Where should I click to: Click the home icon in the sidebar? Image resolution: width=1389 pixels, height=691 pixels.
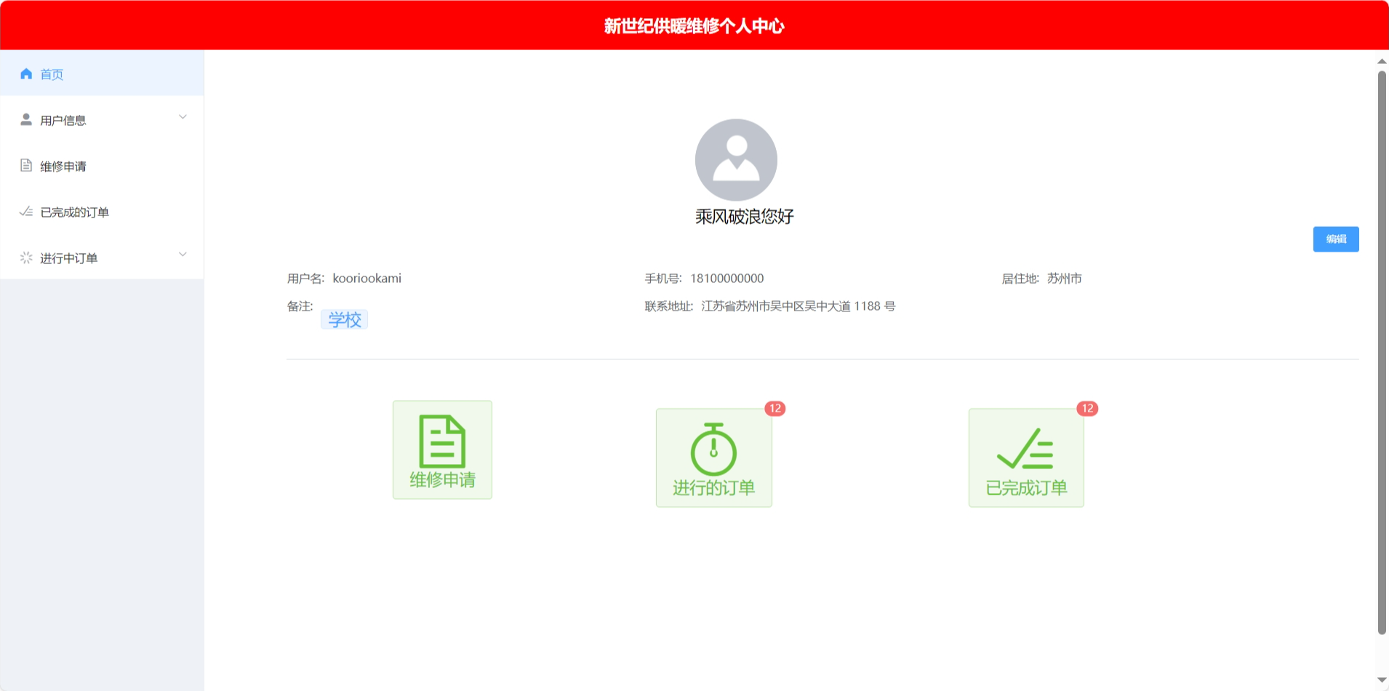[26, 73]
